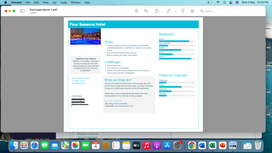Click the hotel photo in the PDF
This screenshot has height=153, width=272.
(x=85, y=37)
